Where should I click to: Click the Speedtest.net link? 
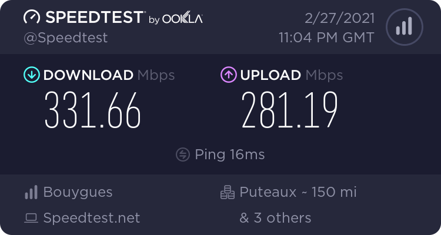pos(92,218)
